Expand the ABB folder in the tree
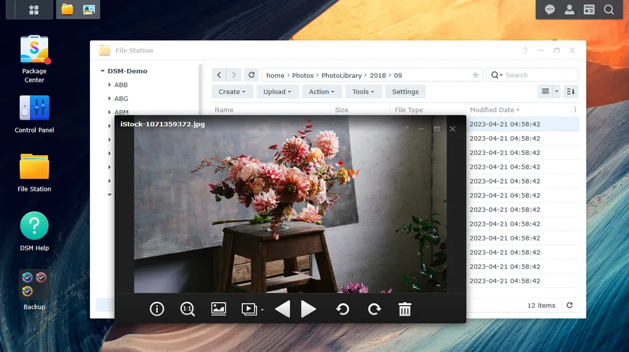The image size is (629, 352). tap(109, 85)
